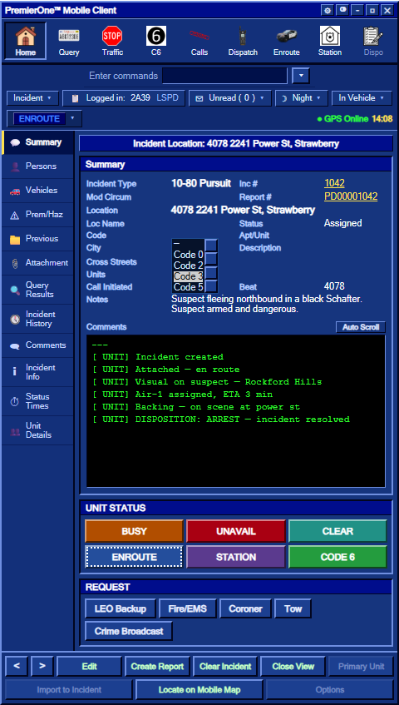The image size is (399, 705).
Task: Expand the Incident dropdown
Action: (x=32, y=98)
